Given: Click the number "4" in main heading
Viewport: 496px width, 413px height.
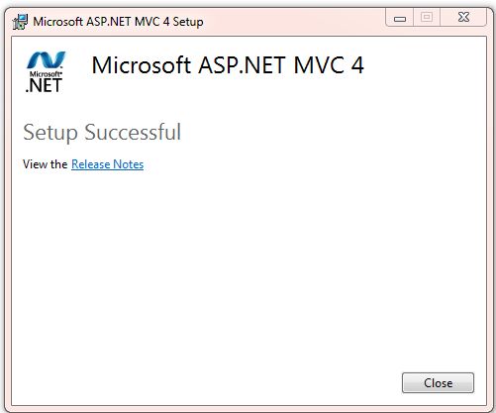Looking at the screenshot, I should [x=357, y=65].
